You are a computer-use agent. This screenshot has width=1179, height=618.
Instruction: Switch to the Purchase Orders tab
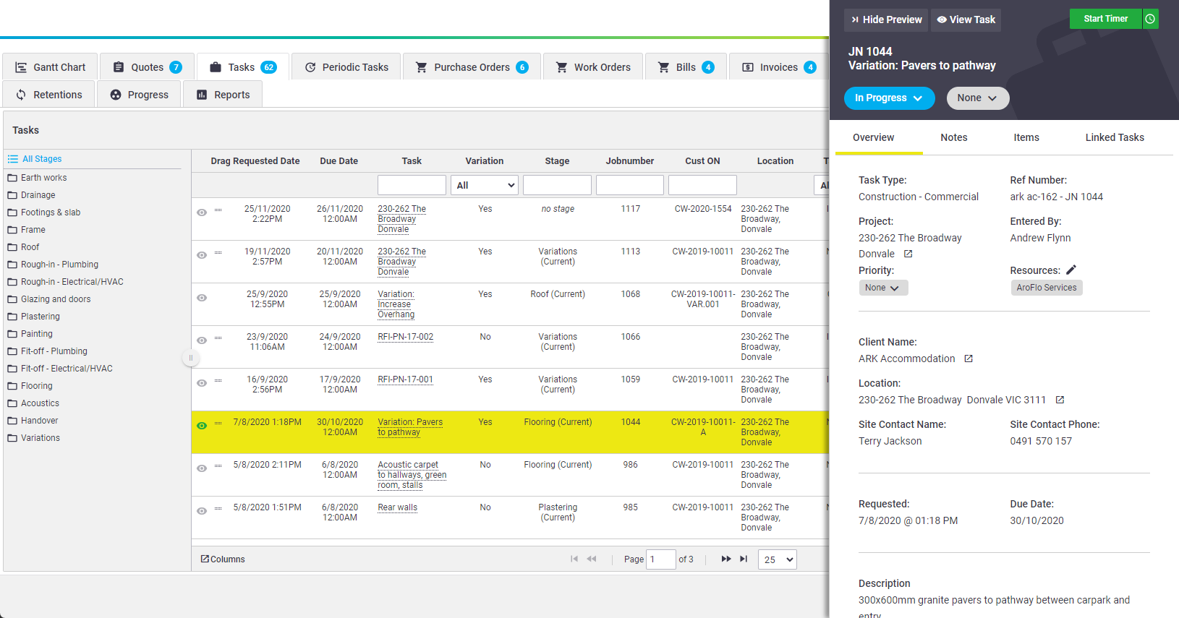472,67
